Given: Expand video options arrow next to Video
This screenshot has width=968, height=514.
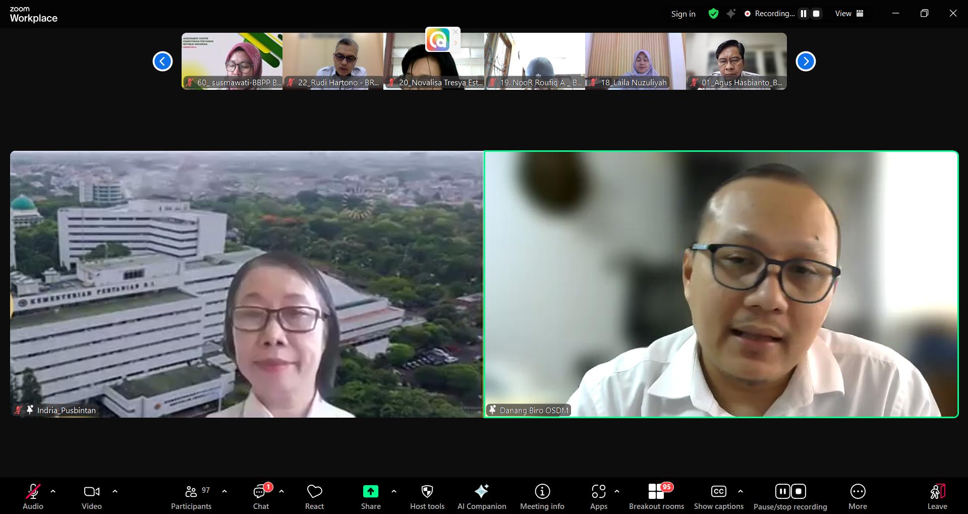Looking at the screenshot, I should 115,491.
